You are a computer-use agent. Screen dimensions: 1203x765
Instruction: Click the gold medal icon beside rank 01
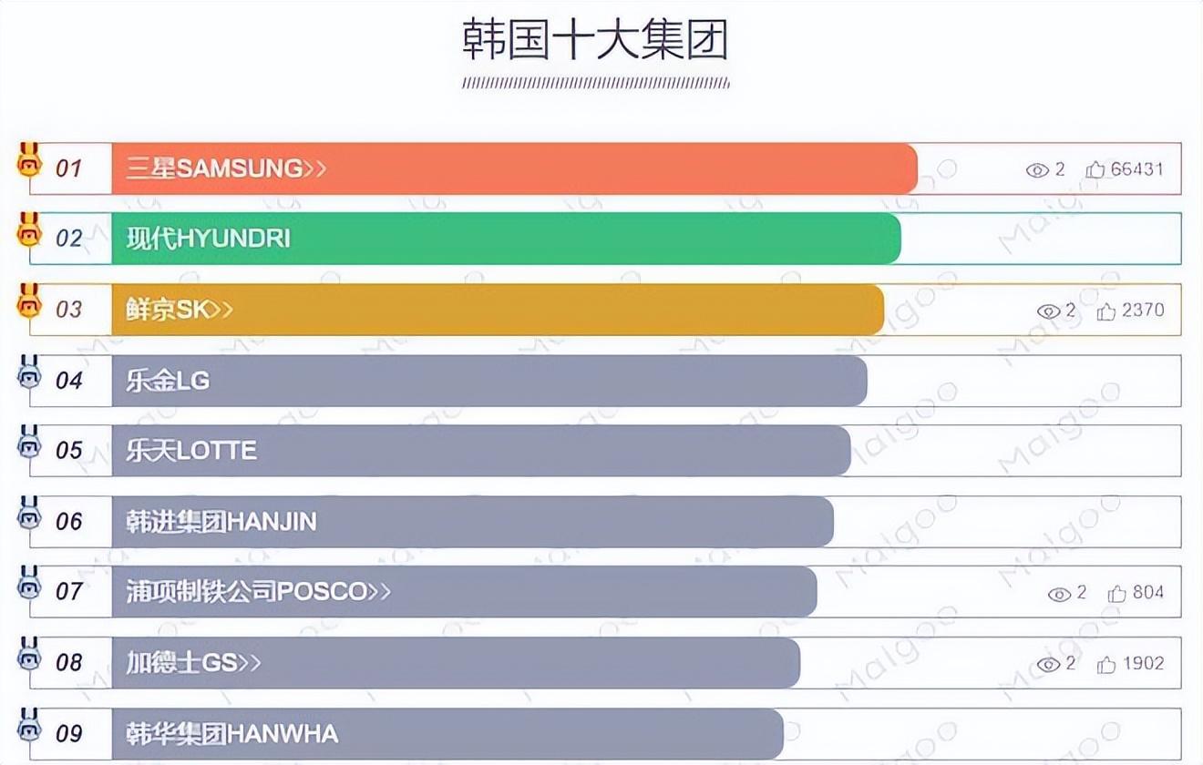pos(30,163)
